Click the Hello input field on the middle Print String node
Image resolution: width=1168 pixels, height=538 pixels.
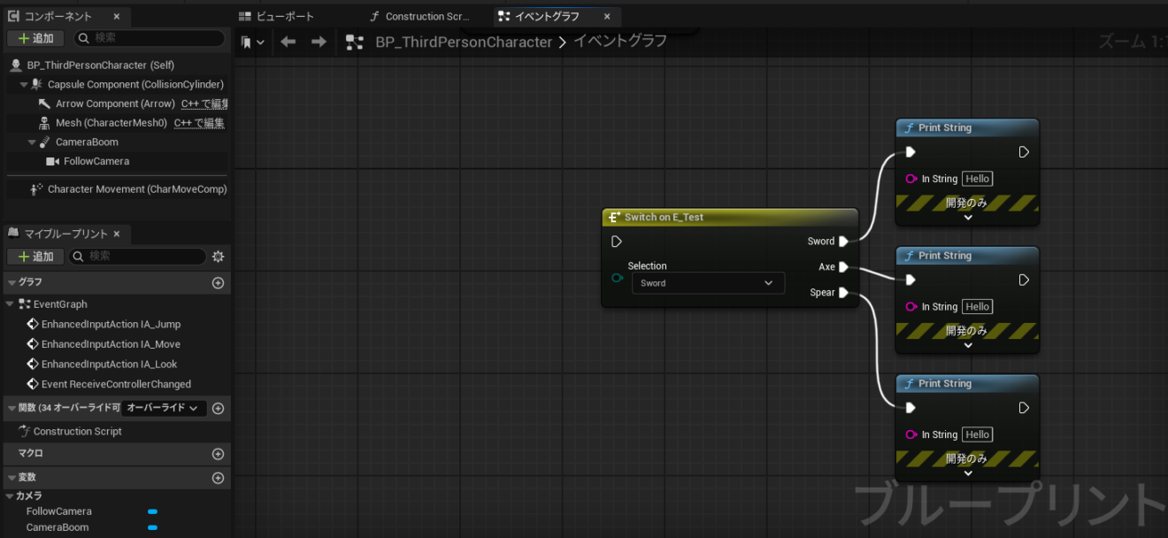(977, 306)
